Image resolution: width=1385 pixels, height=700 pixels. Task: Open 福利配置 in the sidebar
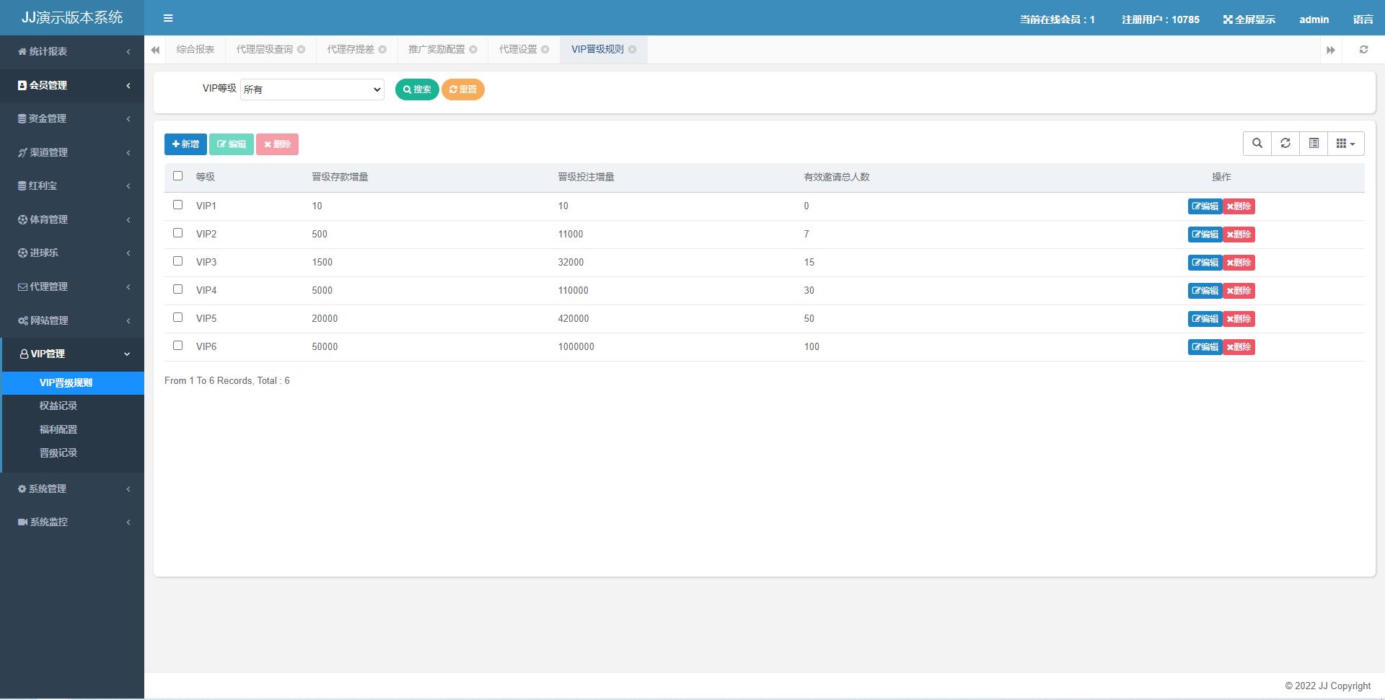coord(58,429)
